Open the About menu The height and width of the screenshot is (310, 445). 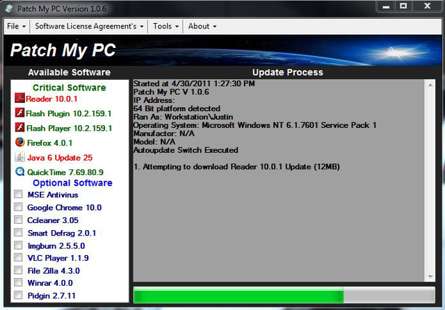[202, 26]
